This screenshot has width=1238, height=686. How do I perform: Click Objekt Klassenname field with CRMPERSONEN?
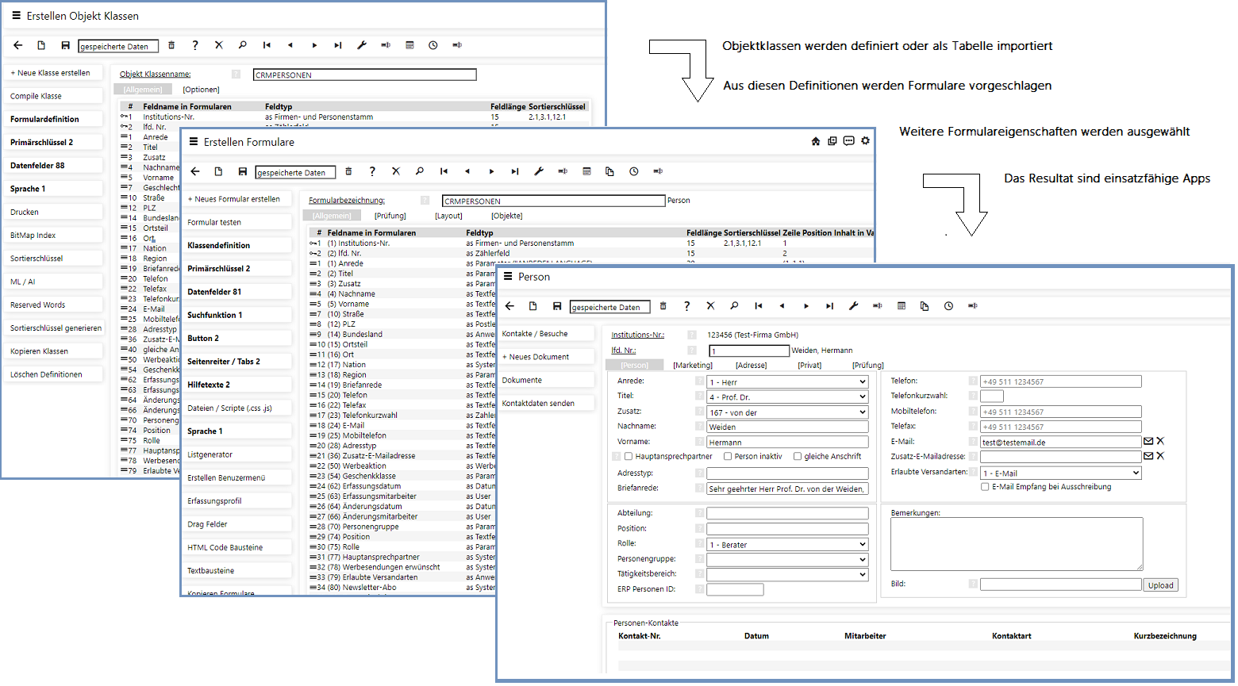click(365, 75)
